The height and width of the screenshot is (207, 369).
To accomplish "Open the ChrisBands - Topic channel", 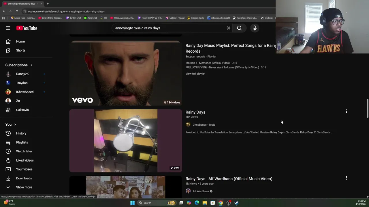I will point(204,125).
